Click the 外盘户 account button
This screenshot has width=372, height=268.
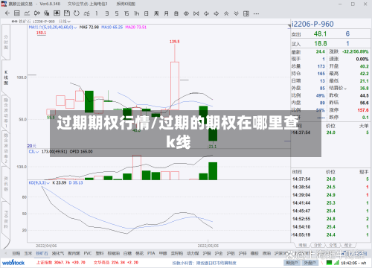310,263
